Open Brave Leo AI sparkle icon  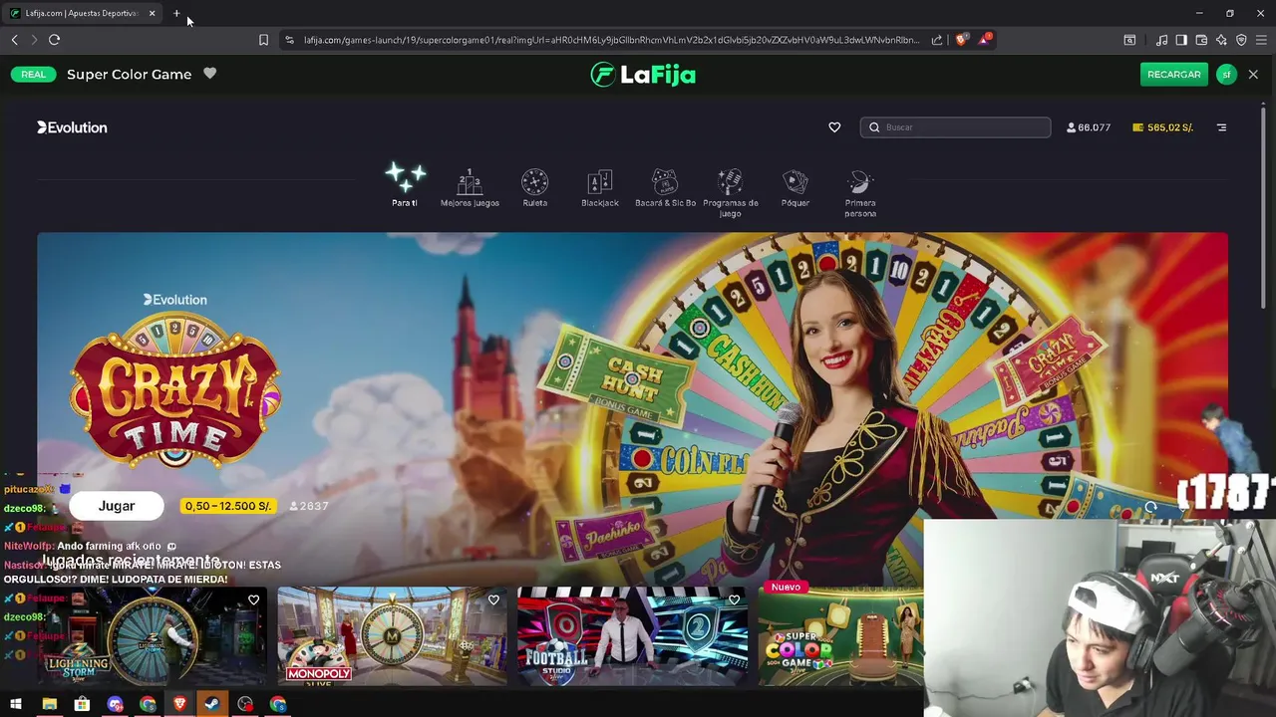tap(1221, 40)
